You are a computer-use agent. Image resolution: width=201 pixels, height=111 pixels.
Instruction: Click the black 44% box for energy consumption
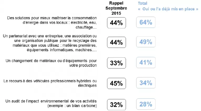(x=117, y=23)
